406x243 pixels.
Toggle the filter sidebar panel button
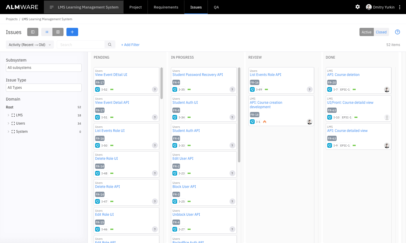click(33, 32)
